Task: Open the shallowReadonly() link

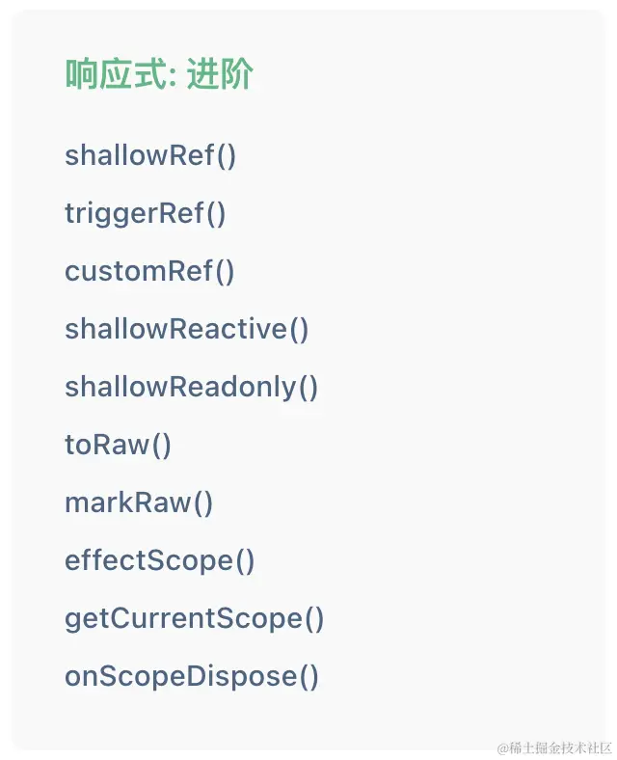Action: (x=191, y=387)
